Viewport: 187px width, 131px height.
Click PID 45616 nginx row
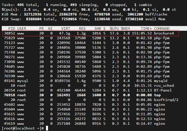10,119
